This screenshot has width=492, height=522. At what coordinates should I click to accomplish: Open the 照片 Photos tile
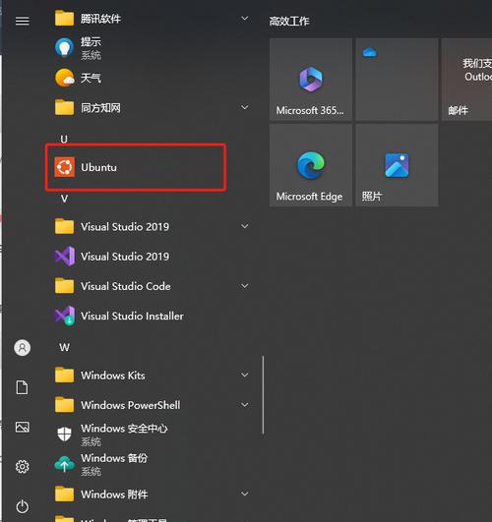pos(397,165)
